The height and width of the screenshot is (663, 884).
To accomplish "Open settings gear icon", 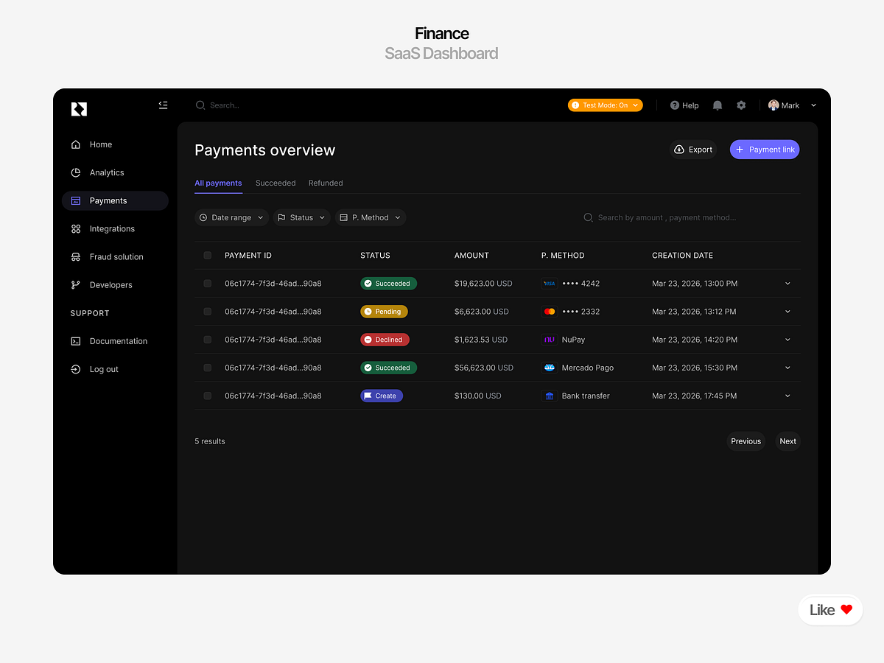I will click(741, 105).
